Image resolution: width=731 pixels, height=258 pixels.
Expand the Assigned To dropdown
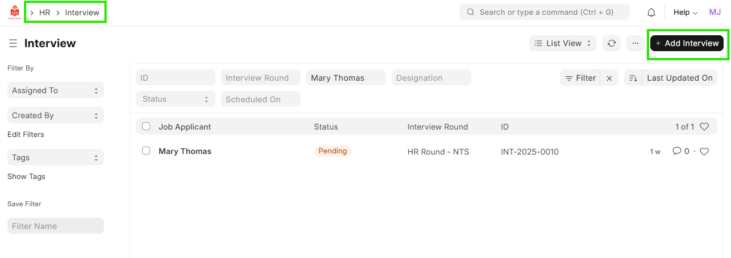click(x=56, y=90)
